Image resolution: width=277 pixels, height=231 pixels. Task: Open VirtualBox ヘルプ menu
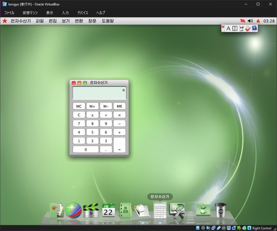point(101,13)
